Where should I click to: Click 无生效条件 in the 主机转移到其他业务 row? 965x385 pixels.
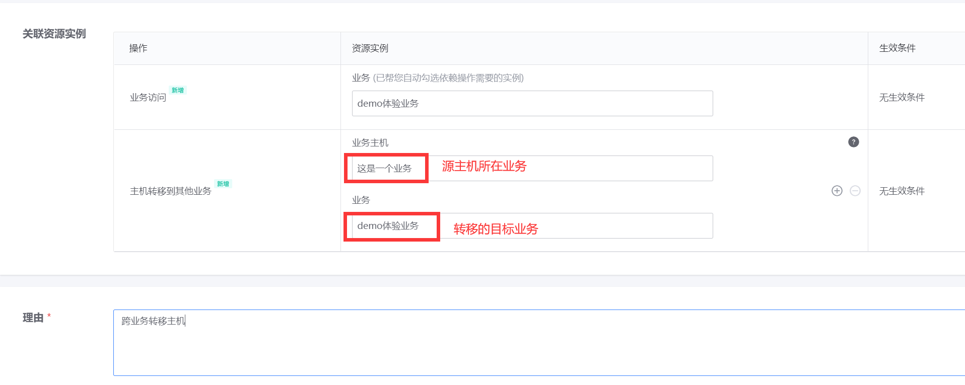(x=902, y=191)
